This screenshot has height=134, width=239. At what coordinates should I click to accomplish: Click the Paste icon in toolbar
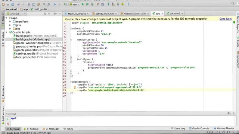(x=38, y=4)
